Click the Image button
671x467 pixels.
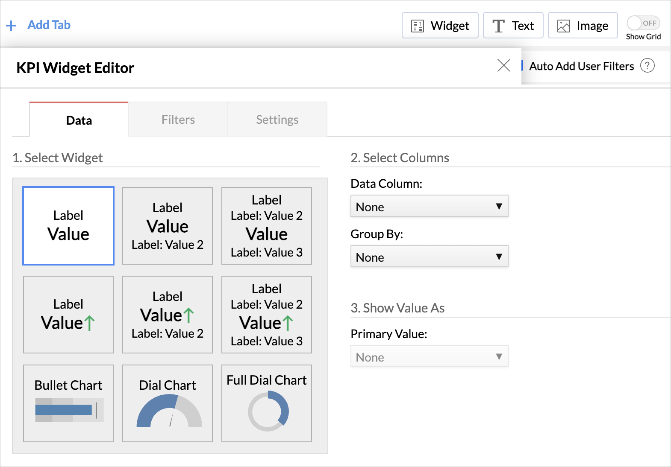point(583,26)
